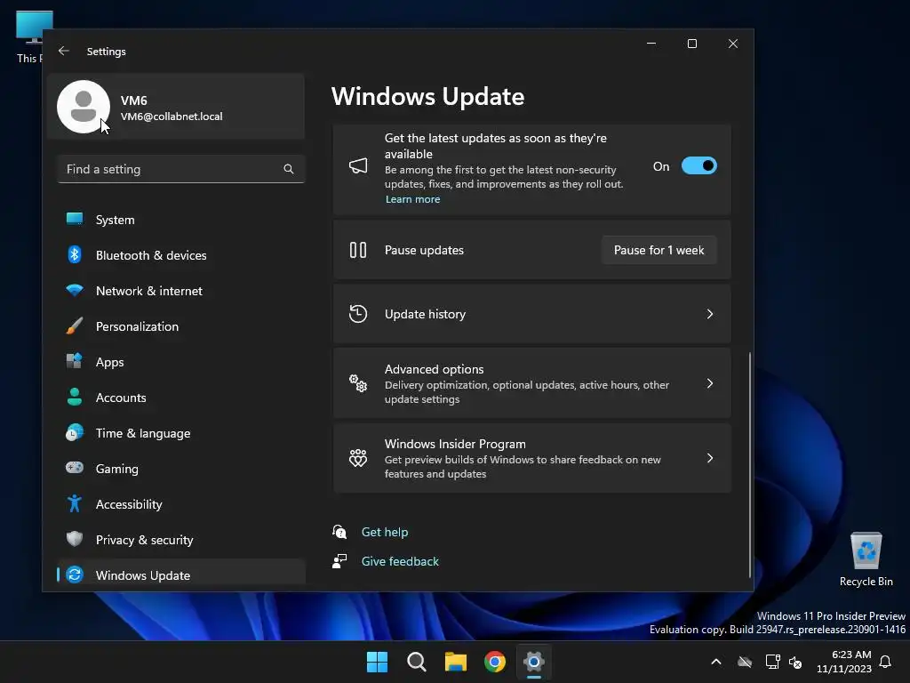The image size is (910, 683).
Task: Open the notification bell in system tray
Action: [885, 662]
